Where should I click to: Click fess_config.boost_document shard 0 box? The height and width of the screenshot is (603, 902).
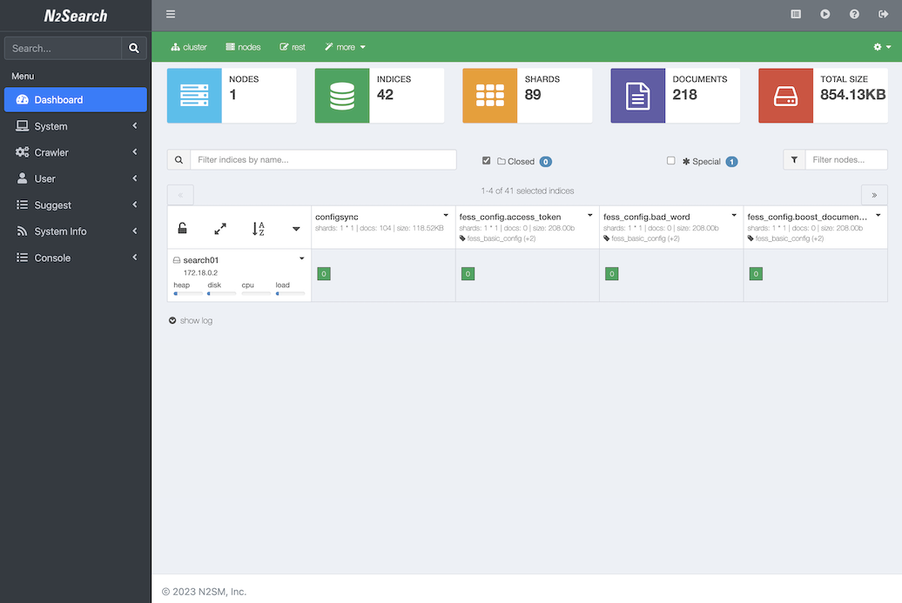(x=756, y=274)
